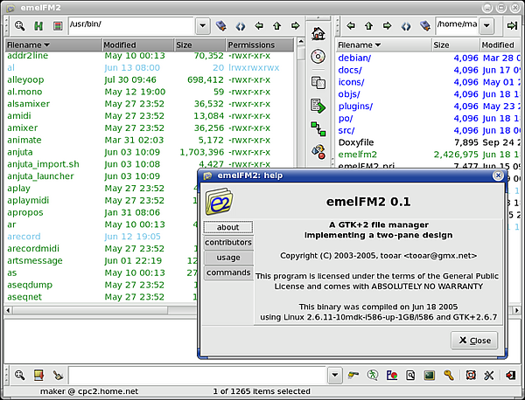Image resolution: width=525 pixels, height=400 pixels.
Task: Click the green running man icon
Action: tap(372, 376)
